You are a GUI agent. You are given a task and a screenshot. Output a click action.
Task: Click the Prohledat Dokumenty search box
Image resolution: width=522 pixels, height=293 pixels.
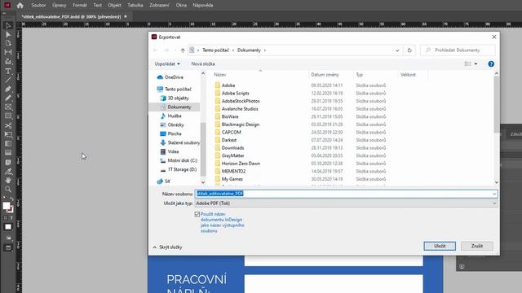[458, 50]
